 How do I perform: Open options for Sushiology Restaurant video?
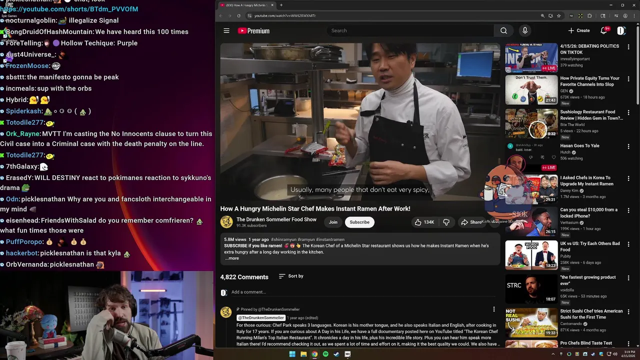(628, 112)
